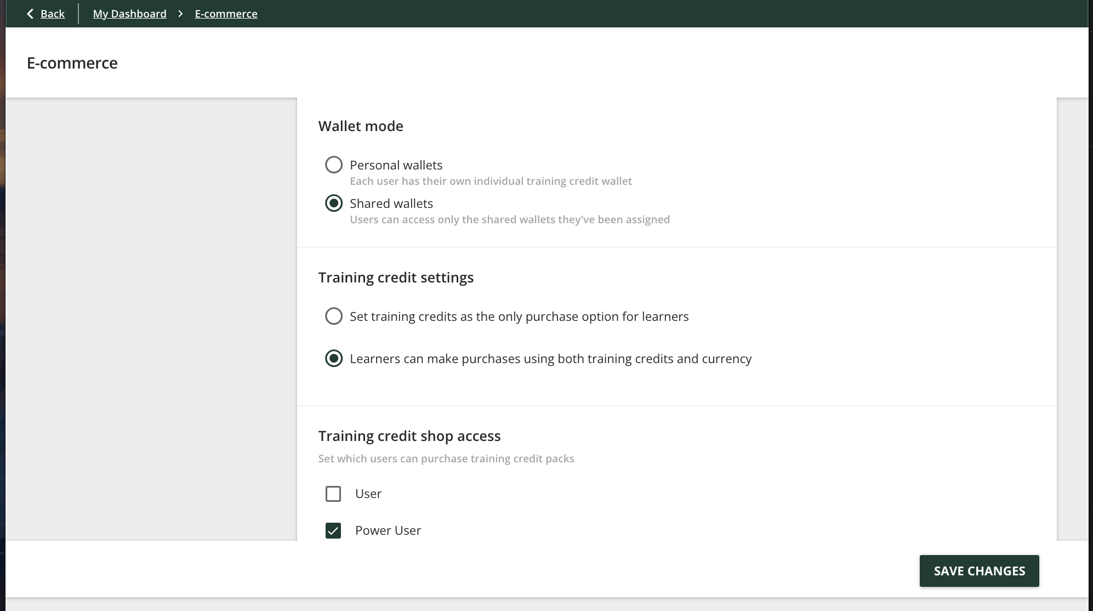Click the Personal wallets label text
The image size is (1093, 611).
pos(396,165)
